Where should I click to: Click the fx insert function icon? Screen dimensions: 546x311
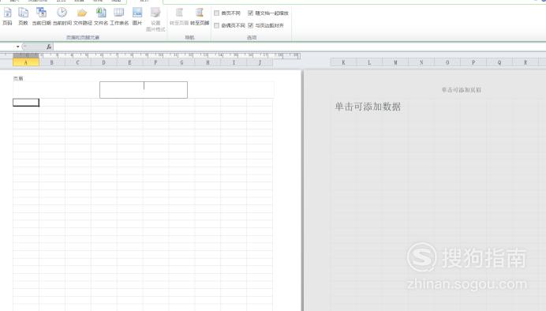(x=49, y=47)
